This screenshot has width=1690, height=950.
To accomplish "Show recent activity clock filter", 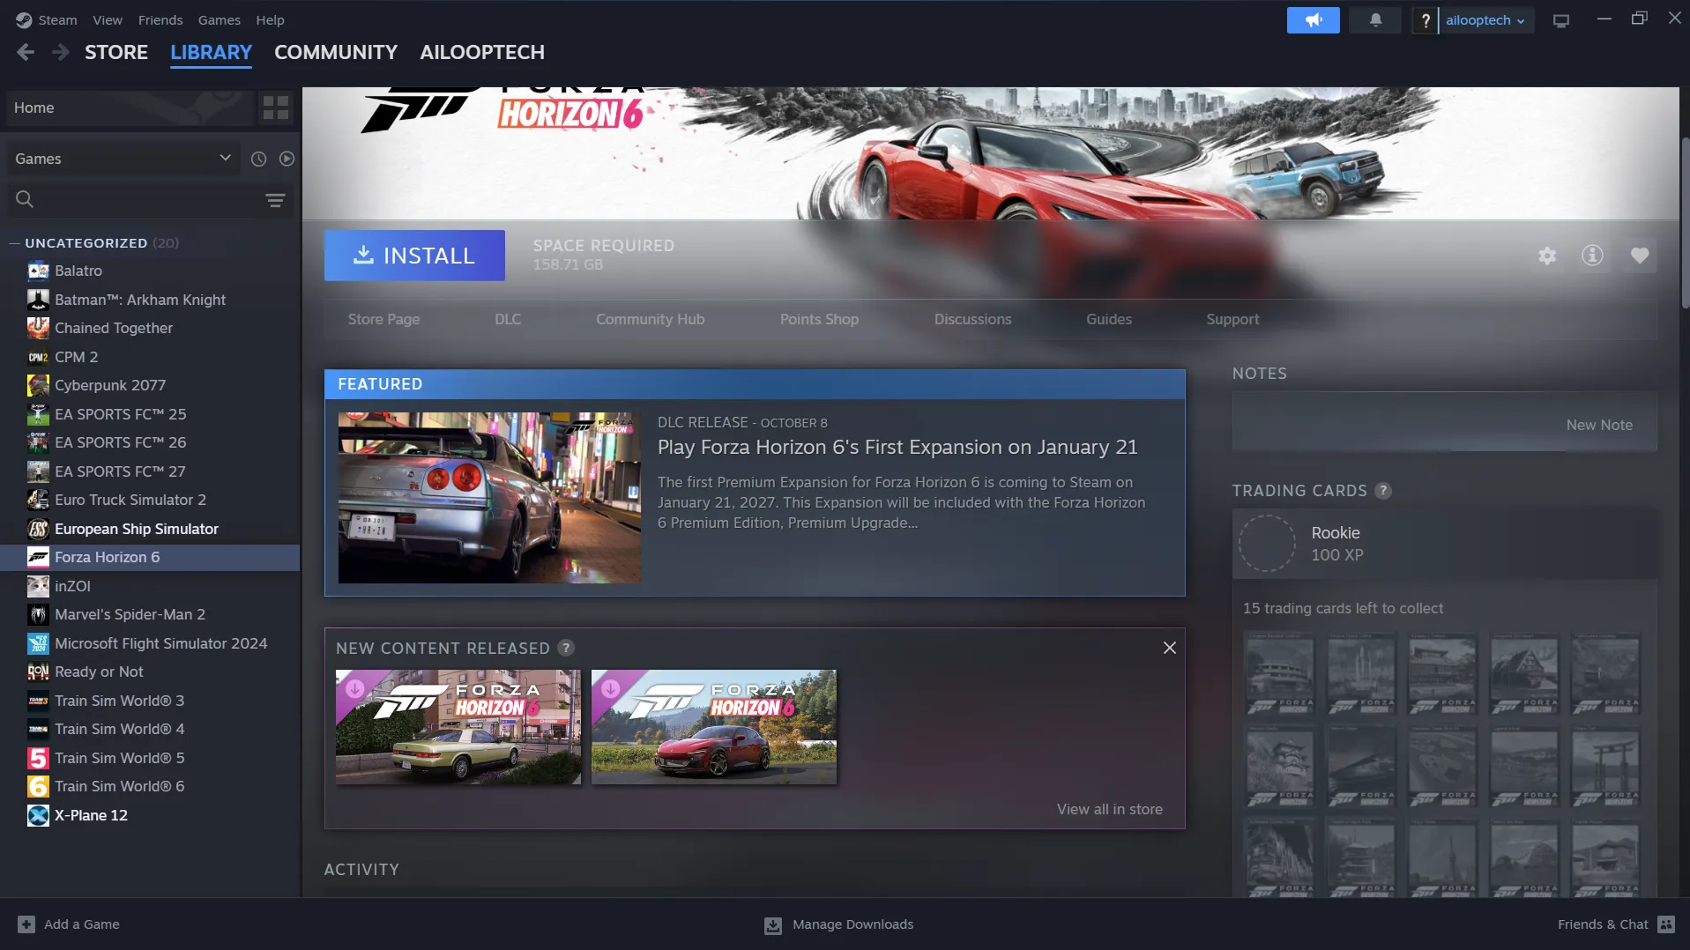I will point(258,160).
